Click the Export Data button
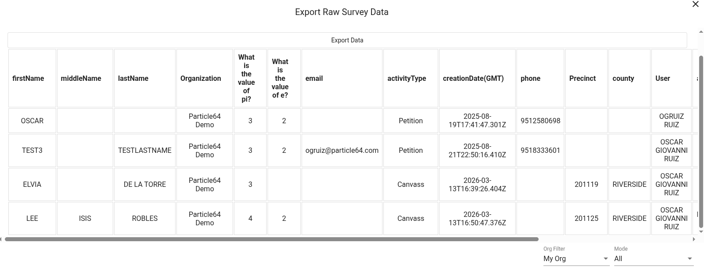Screen dimensions: 704x273 click(x=347, y=40)
